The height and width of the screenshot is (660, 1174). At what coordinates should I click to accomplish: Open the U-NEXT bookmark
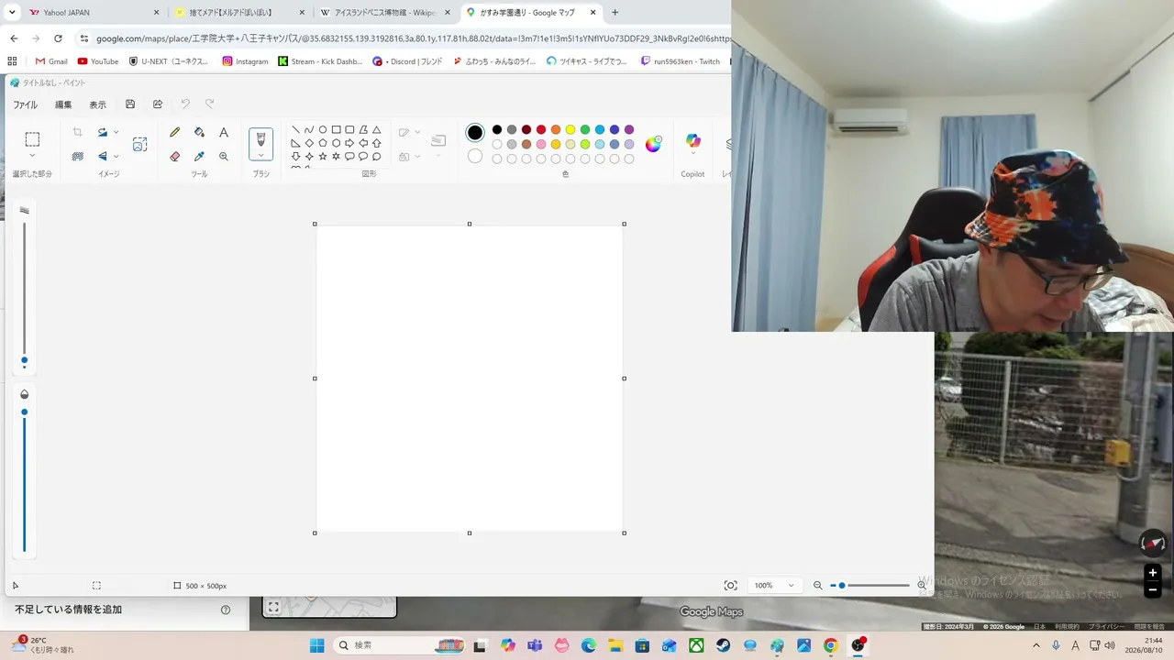(168, 61)
